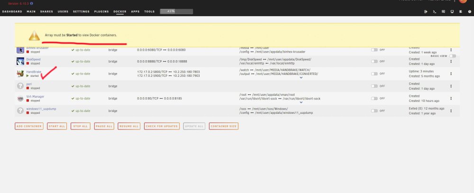Click up-to-date status in HandBrake row
474x193 pixels.
[81, 74]
